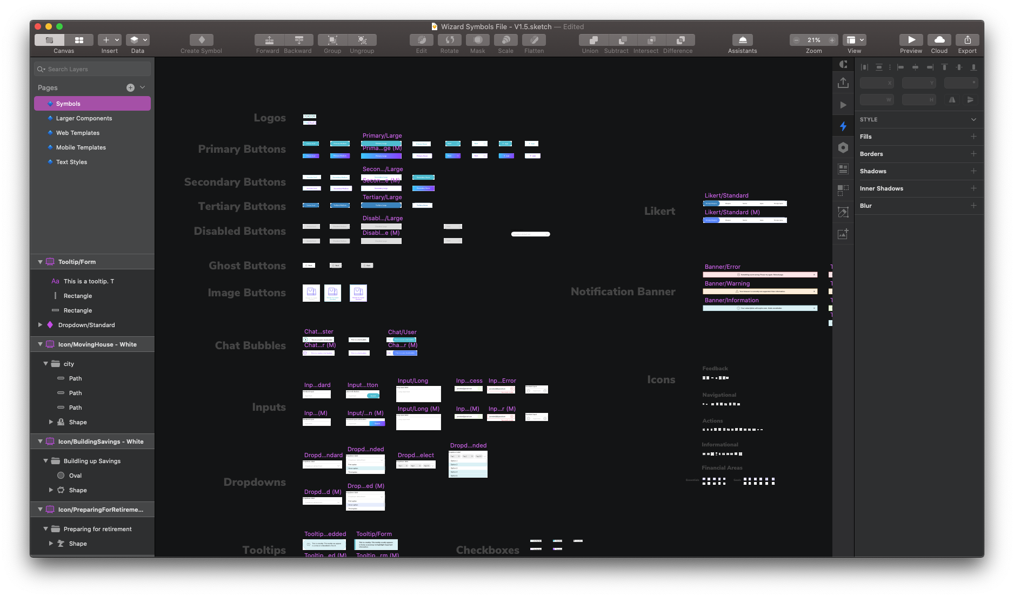The height and width of the screenshot is (597, 1014).
Task: Open the Data dropdown menu
Action: pyautogui.click(x=138, y=40)
